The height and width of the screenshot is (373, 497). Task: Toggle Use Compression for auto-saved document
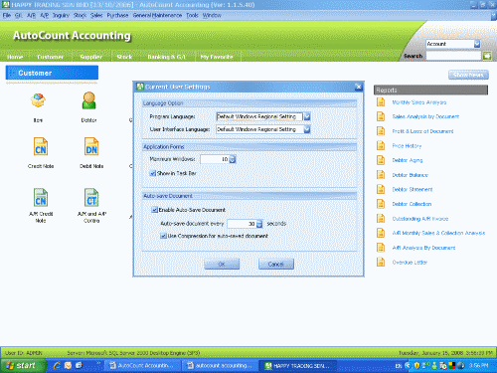(x=163, y=236)
